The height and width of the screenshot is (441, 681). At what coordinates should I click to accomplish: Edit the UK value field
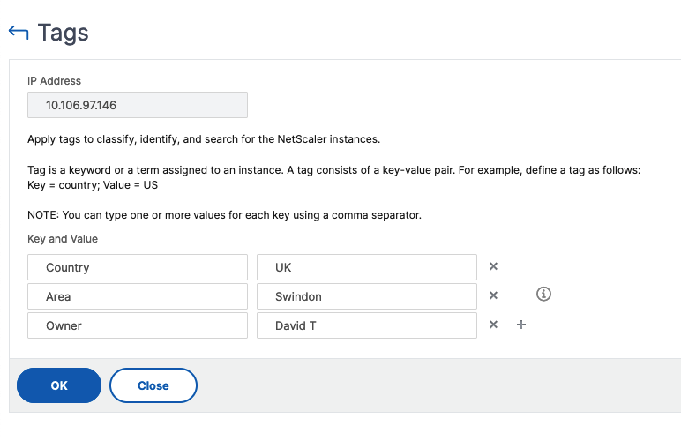[x=367, y=267]
